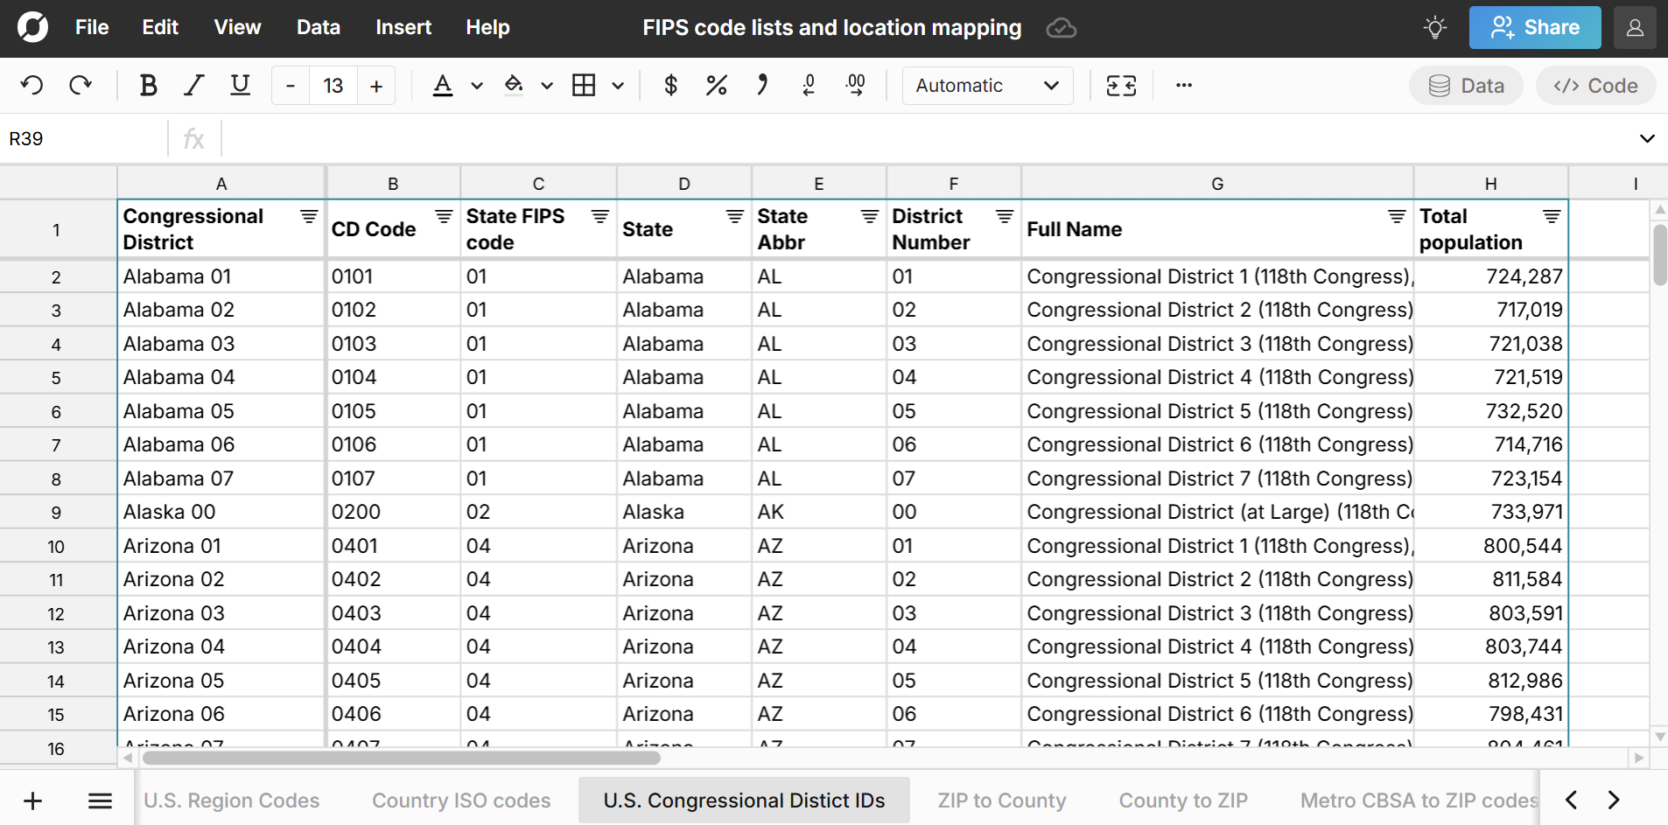1668x825 pixels.
Task: Click the merge cells icon
Action: coord(1121,86)
